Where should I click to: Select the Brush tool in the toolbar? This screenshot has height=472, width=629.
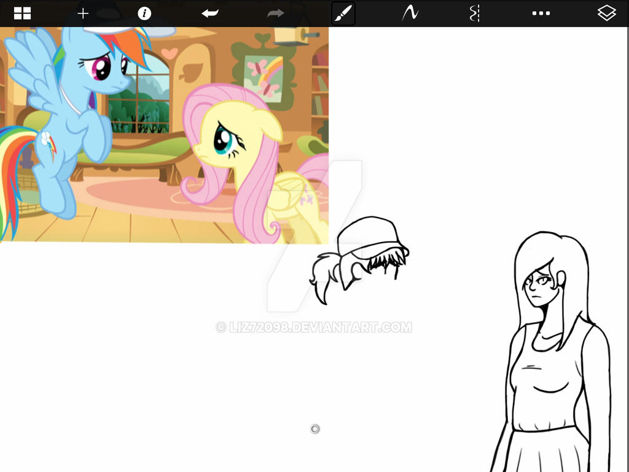(x=343, y=12)
